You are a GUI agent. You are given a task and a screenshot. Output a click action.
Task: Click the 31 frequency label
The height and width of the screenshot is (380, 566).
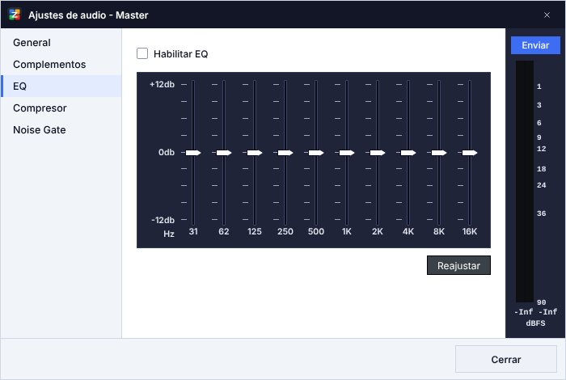coord(193,231)
